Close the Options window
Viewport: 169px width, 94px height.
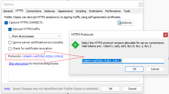[x=141, y=5]
